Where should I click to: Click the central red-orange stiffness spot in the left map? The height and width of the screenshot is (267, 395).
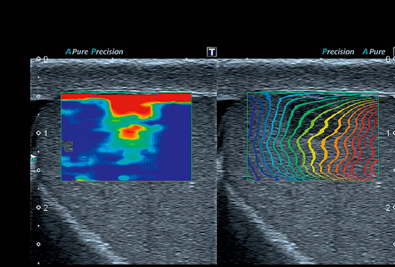(131, 132)
